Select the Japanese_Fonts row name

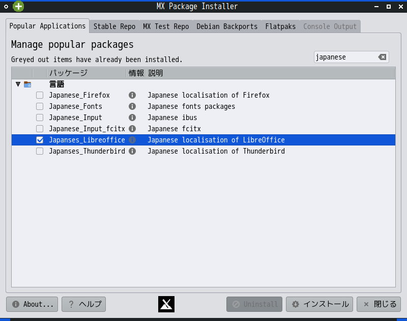click(x=75, y=106)
